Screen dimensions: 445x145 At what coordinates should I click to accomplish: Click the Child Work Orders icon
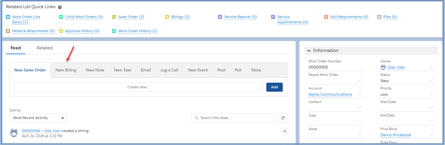[x=61, y=17]
